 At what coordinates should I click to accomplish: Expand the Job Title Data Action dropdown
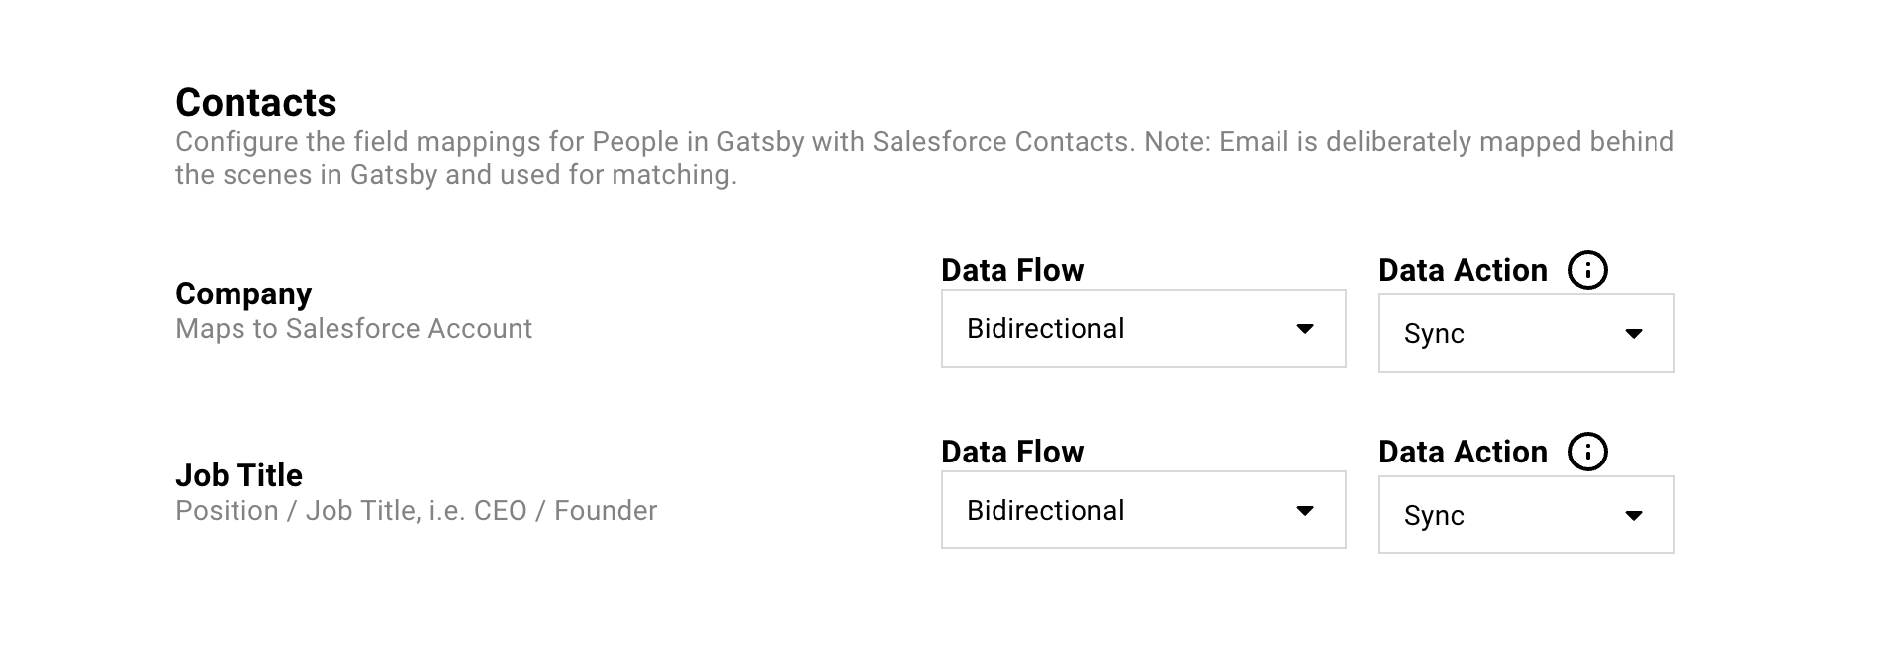pos(1525,515)
